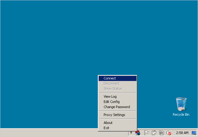Expand hidden tray icons chevron
The image size is (198, 137).
pyautogui.click(x=131, y=132)
